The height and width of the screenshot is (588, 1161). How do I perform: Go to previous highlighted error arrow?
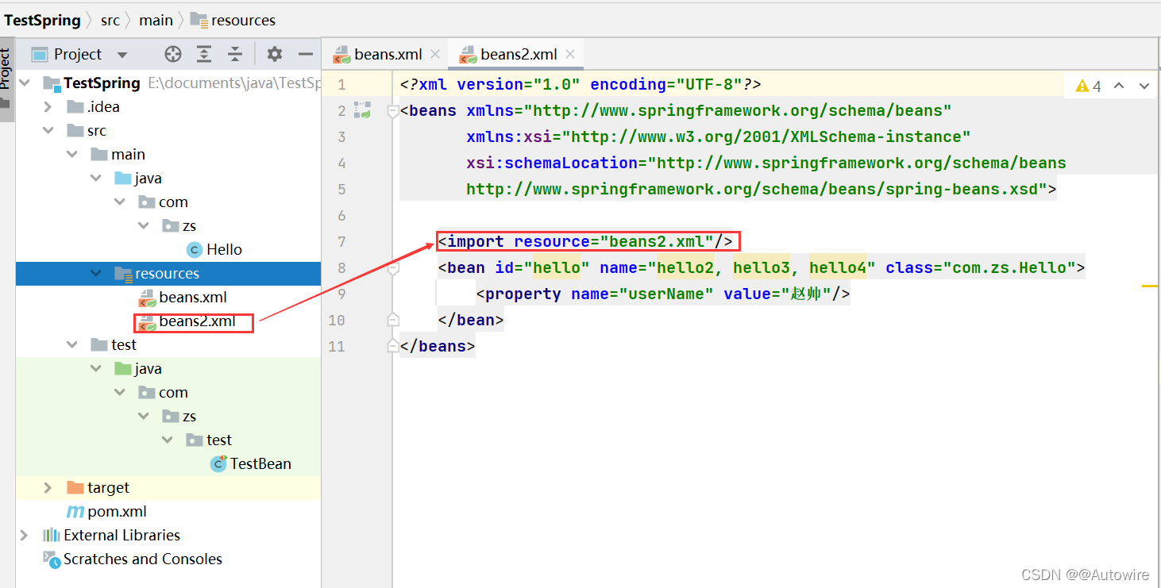point(1119,86)
